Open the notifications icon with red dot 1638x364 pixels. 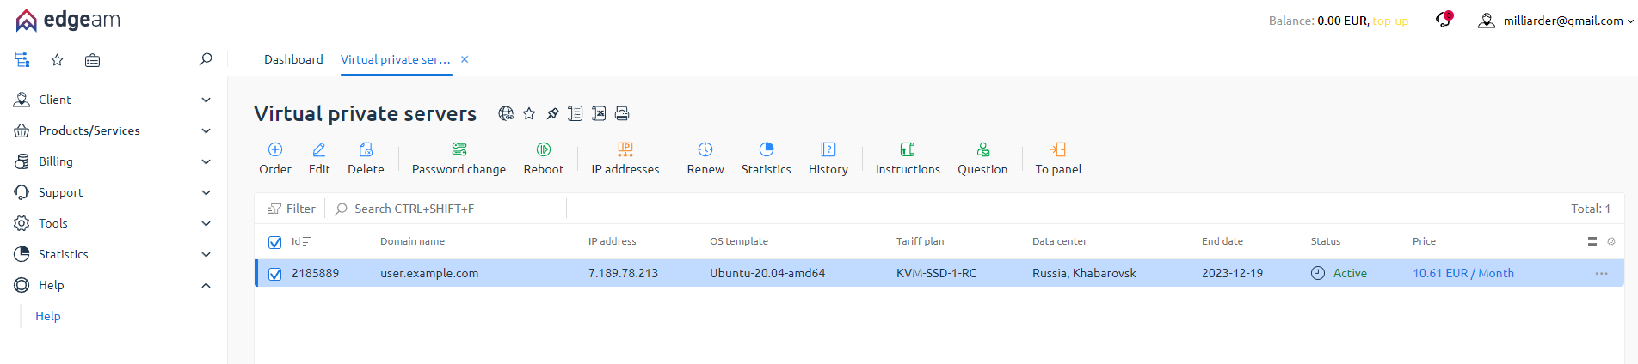coord(1444,20)
